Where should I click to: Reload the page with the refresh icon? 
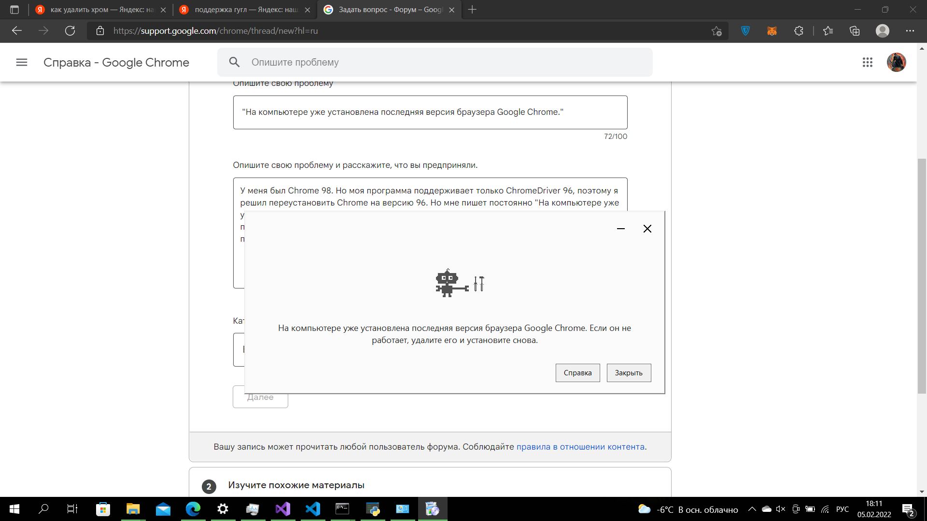tap(70, 31)
